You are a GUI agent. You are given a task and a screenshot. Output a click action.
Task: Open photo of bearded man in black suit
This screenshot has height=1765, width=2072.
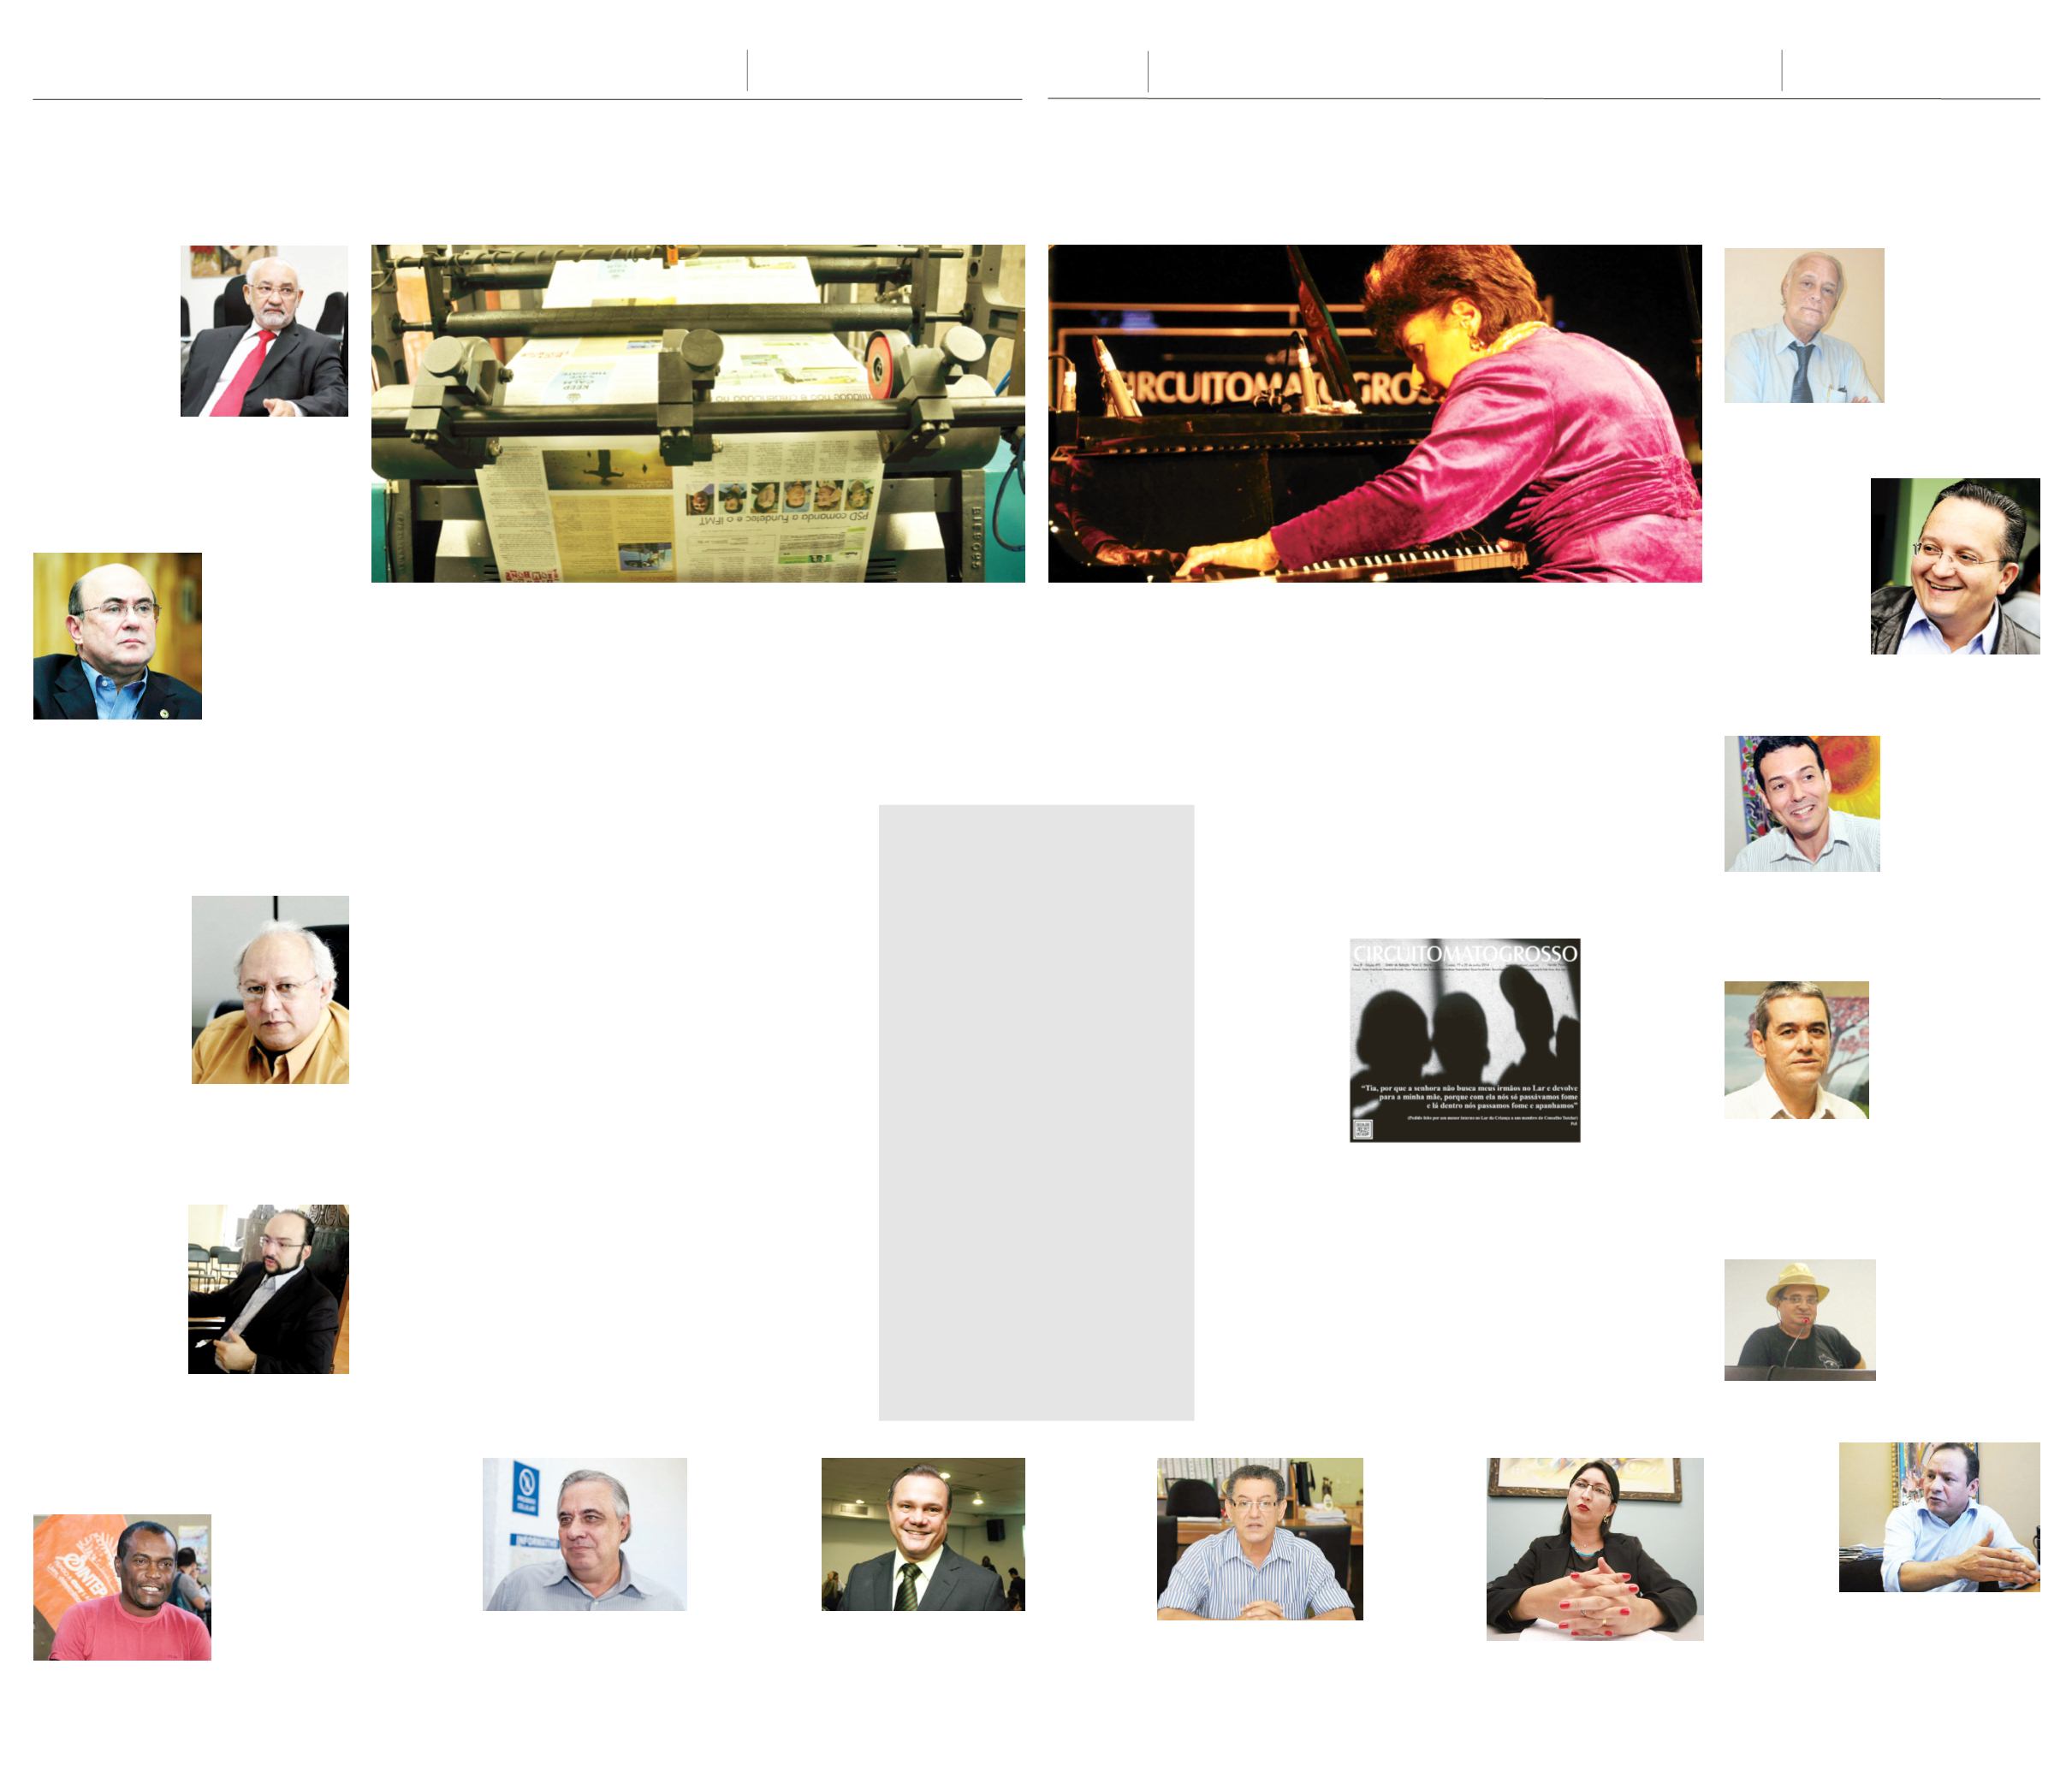(x=268, y=1288)
